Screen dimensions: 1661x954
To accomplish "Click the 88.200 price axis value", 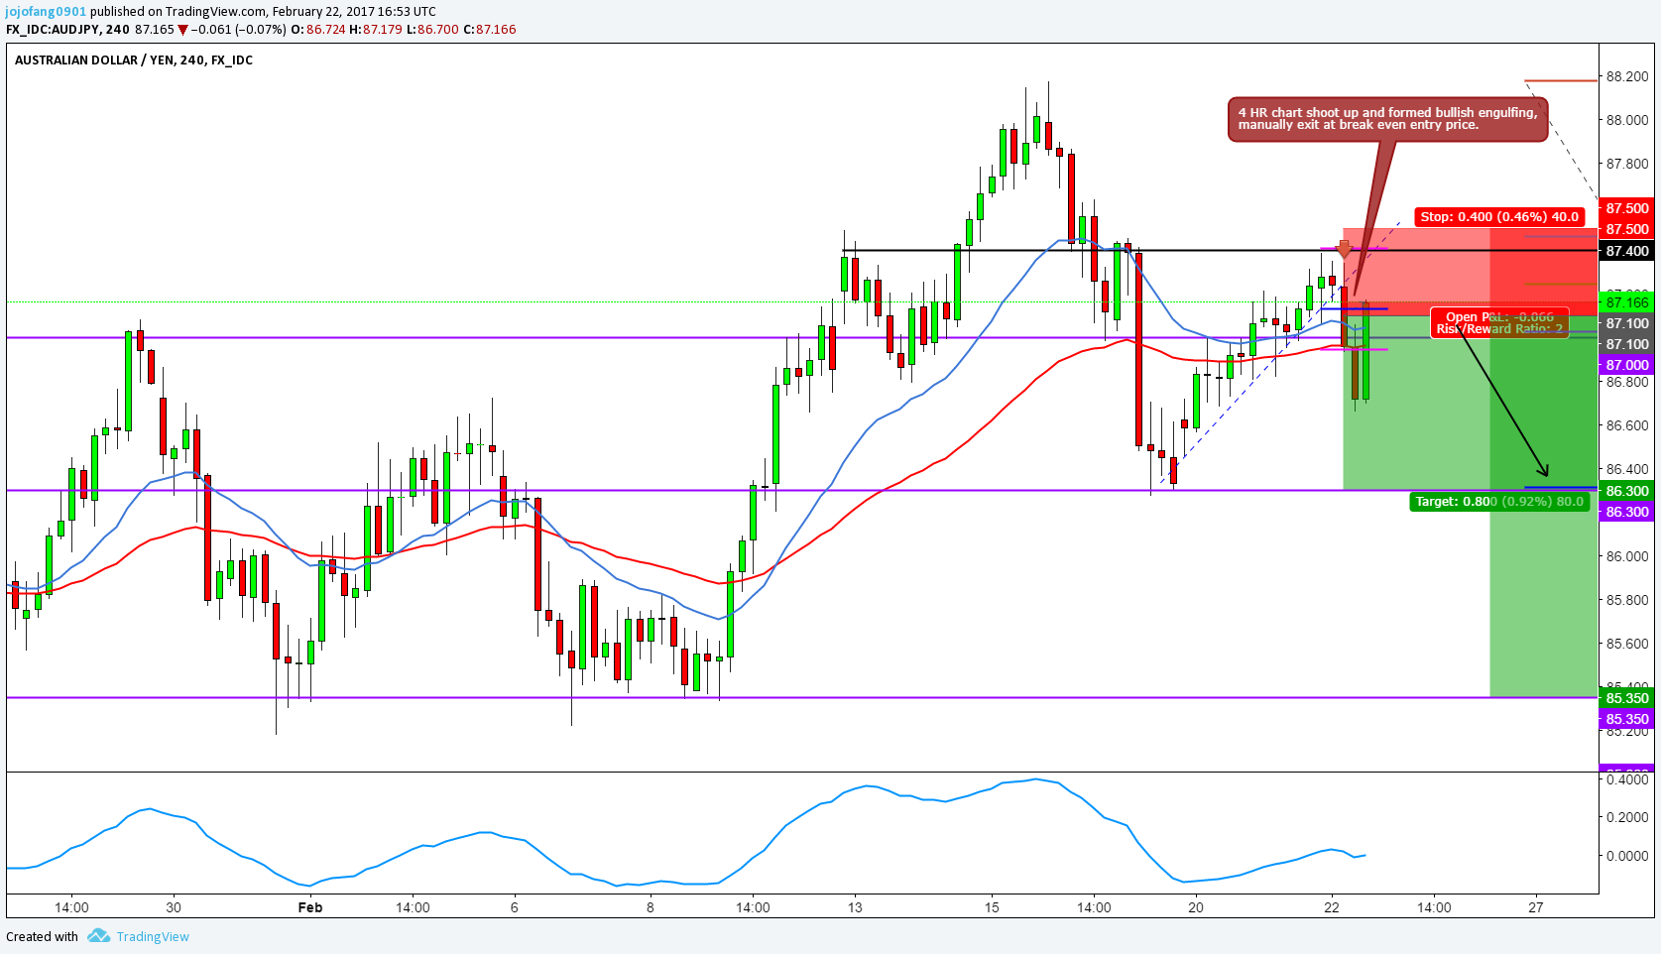I will 1627,76.
